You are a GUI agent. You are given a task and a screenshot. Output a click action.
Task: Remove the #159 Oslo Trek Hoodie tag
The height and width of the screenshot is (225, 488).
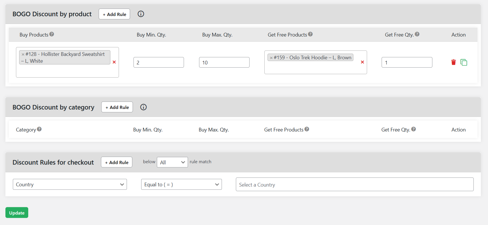[271, 58]
